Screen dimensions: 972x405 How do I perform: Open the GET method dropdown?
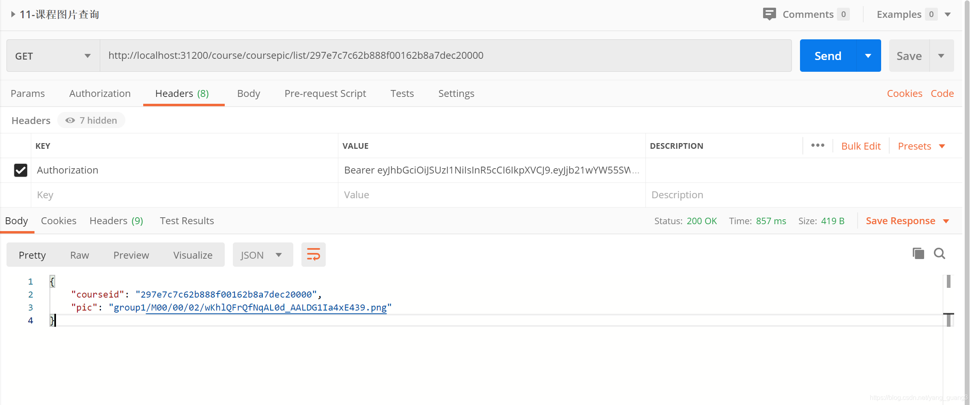tap(53, 56)
